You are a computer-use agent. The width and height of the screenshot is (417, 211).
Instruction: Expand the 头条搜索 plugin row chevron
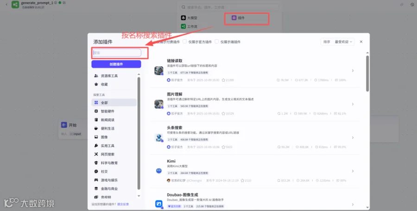pyautogui.click(x=353, y=137)
